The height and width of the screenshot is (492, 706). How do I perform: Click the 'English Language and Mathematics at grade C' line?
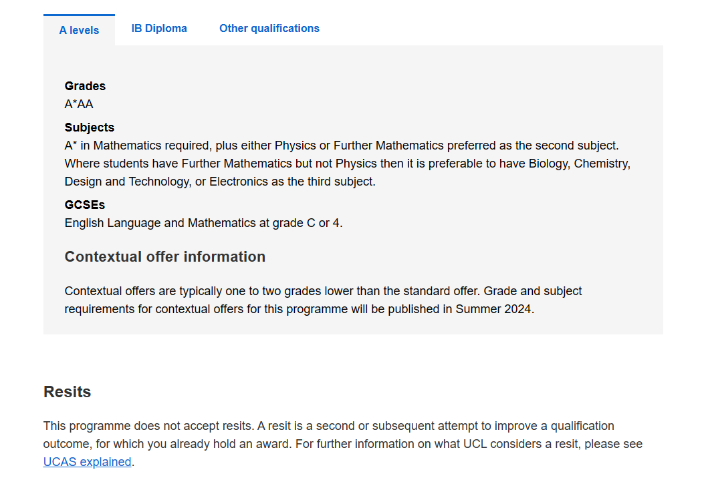coord(203,222)
